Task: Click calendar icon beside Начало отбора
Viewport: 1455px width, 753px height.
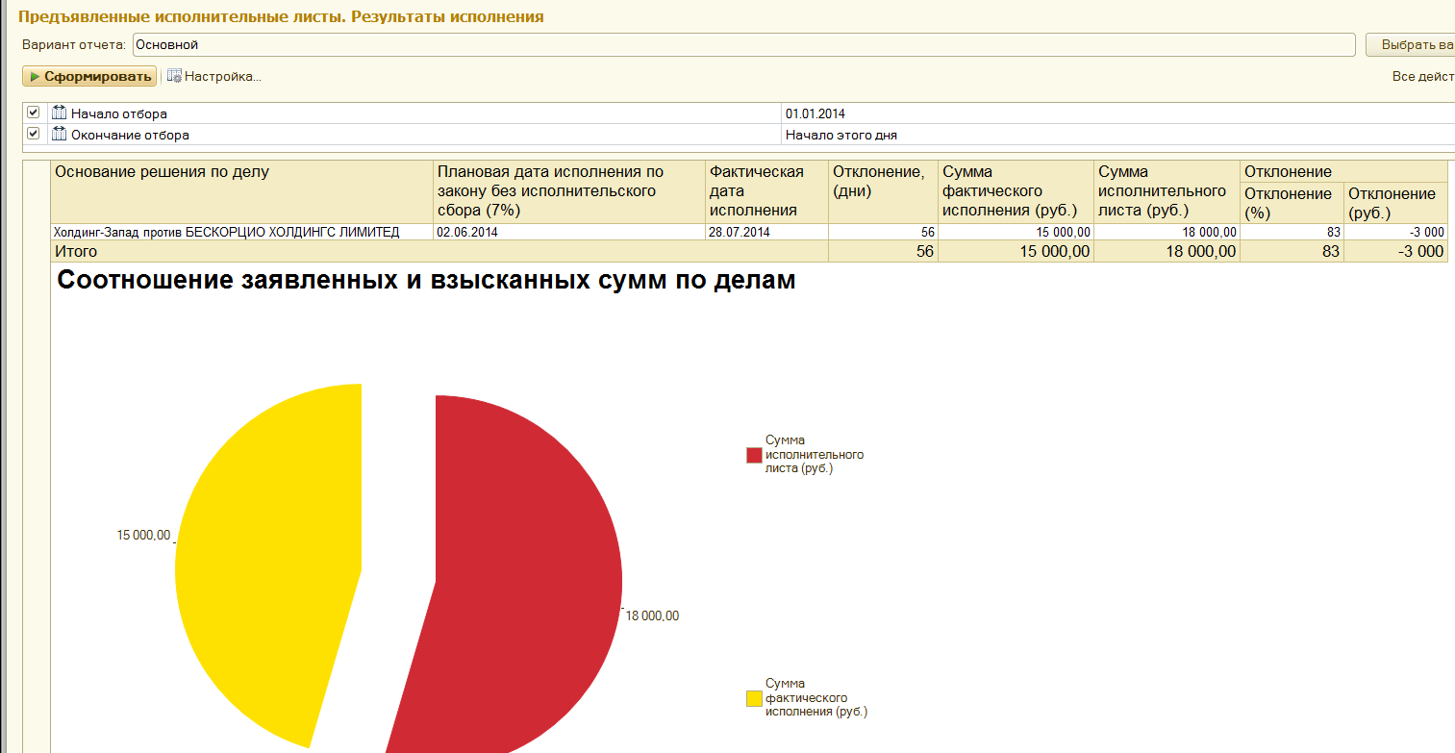Action: tap(60, 113)
